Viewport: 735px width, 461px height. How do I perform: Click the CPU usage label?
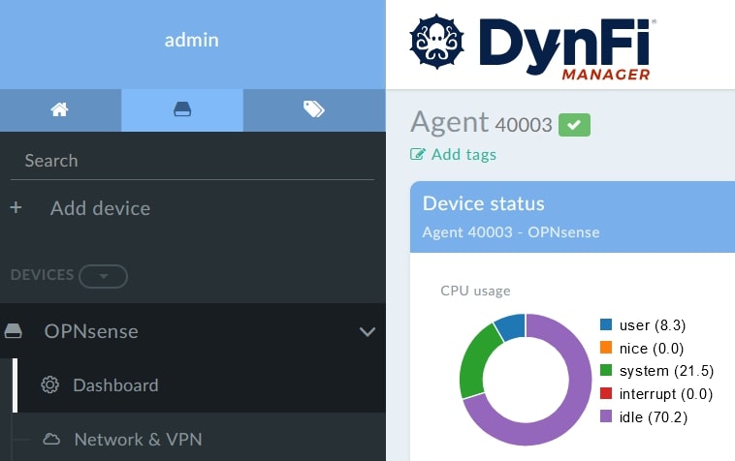pyautogui.click(x=475, y=292)
